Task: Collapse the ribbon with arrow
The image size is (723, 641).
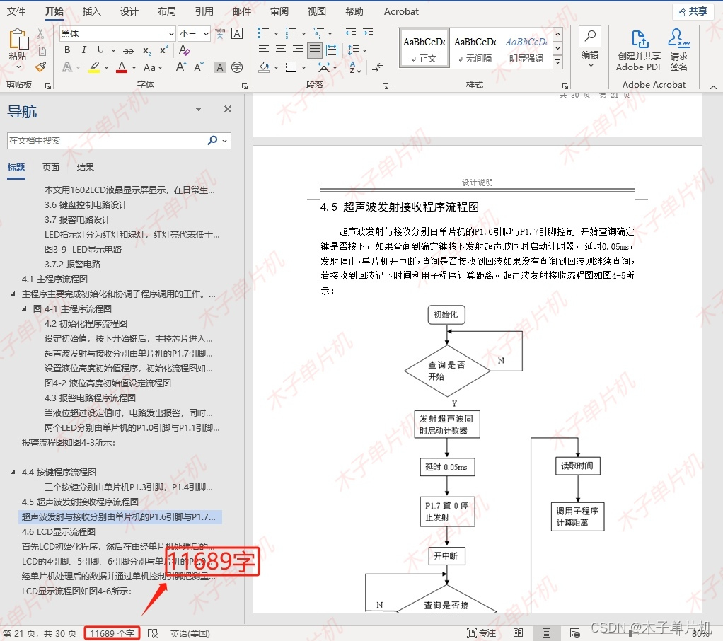Action: coord(713,87)
